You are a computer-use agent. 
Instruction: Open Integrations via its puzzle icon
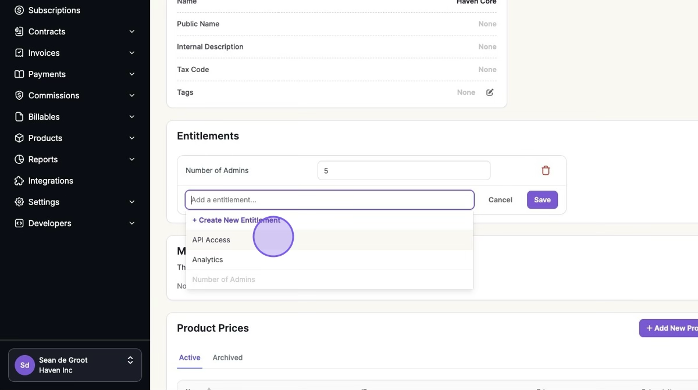[x=19, y=181]
